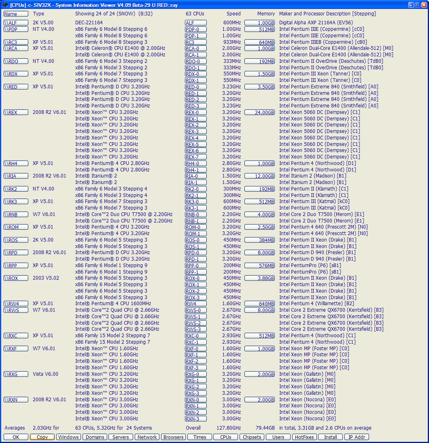Click the PDP-1 CPU link
This screenshot has height=443, width=429.
[x=196, y=36]
